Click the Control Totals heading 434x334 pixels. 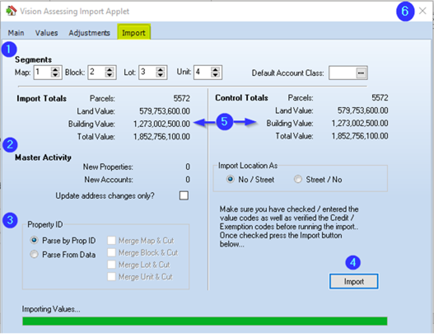coord(242,98)
